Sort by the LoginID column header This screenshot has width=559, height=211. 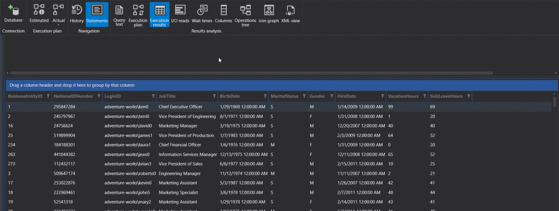click(113, 96)
